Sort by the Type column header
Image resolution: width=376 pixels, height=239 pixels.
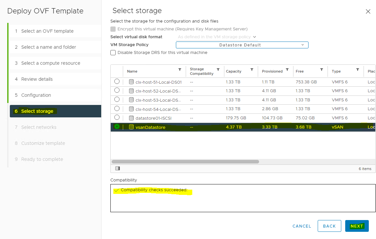[x=336, y=71]
